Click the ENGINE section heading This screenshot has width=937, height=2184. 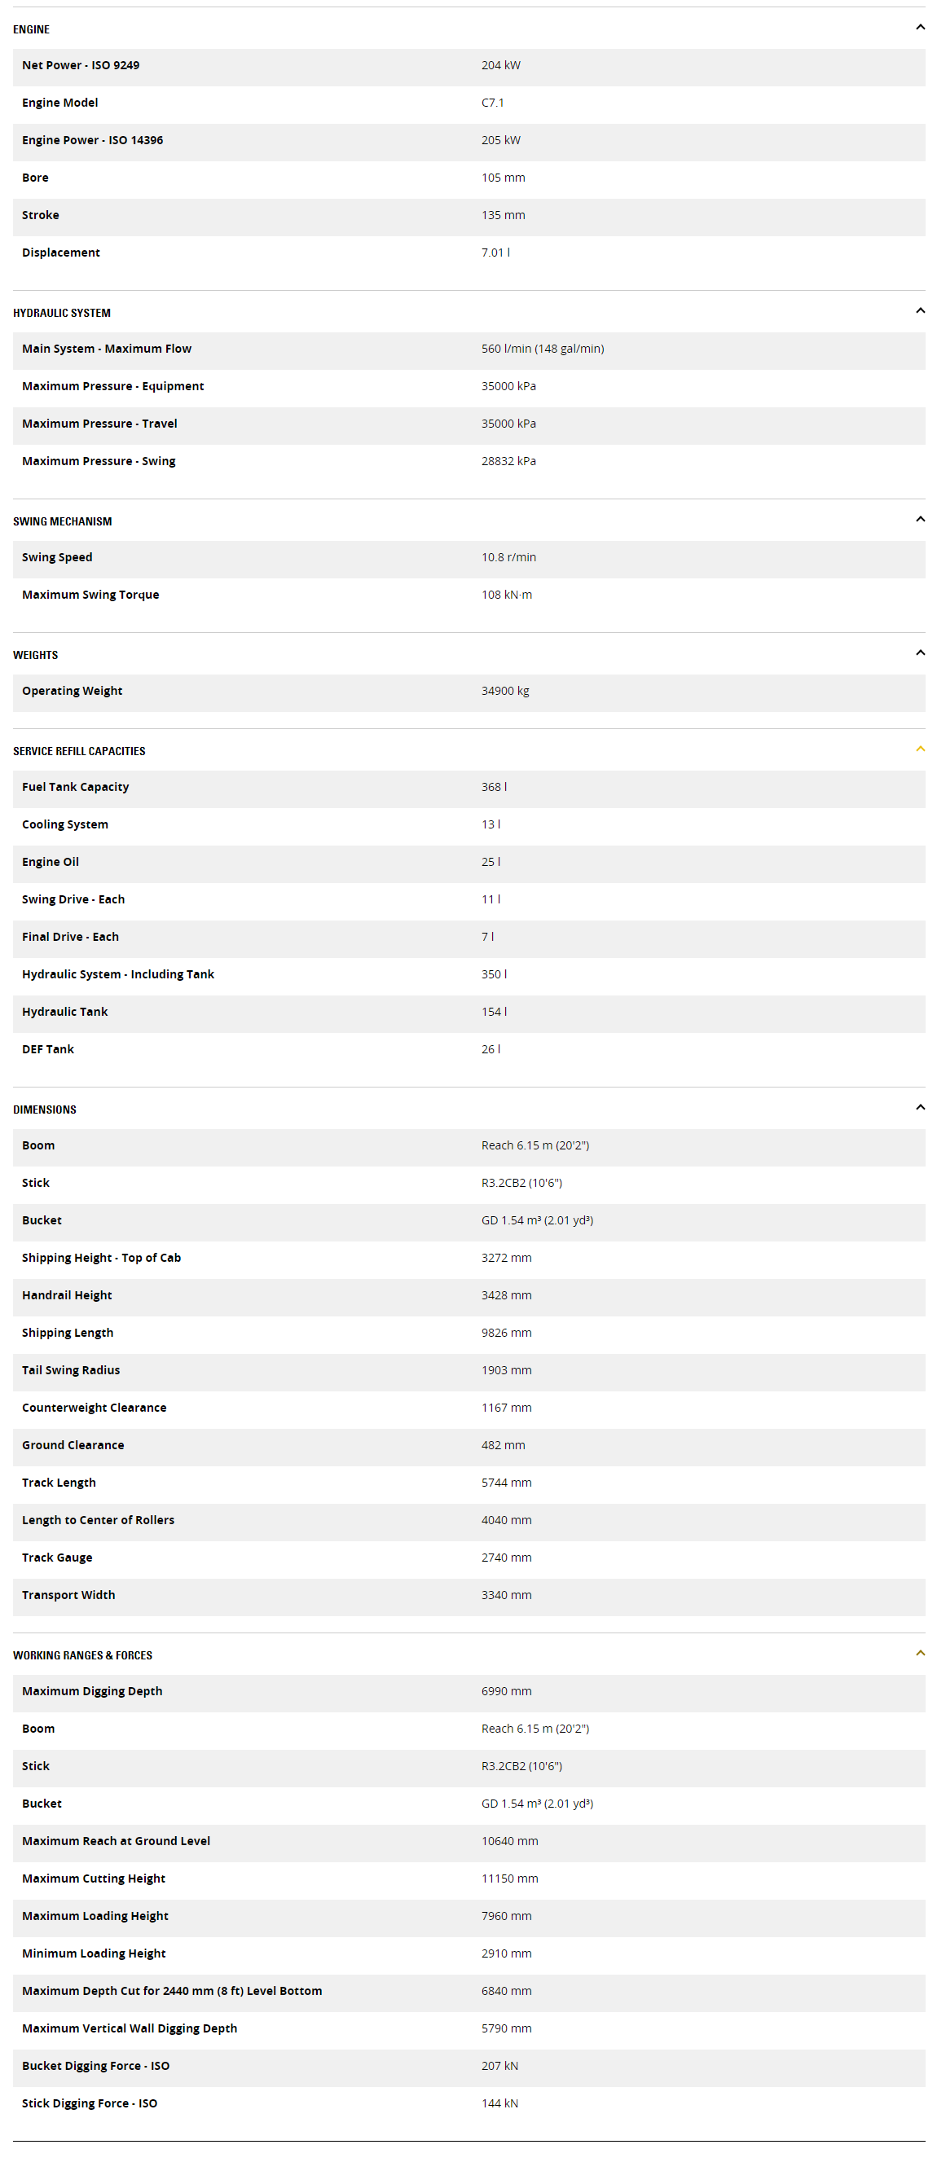click(x=32, y=29)
